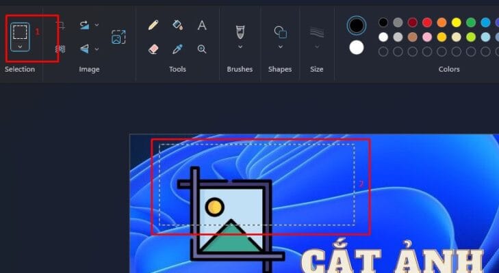499x273 pixels.
Task: Click the line Size icon
Action: tap(317, 32)
